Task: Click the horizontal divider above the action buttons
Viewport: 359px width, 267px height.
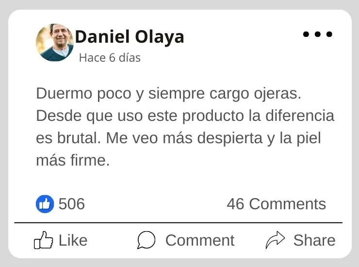Action: coord(179,223)
